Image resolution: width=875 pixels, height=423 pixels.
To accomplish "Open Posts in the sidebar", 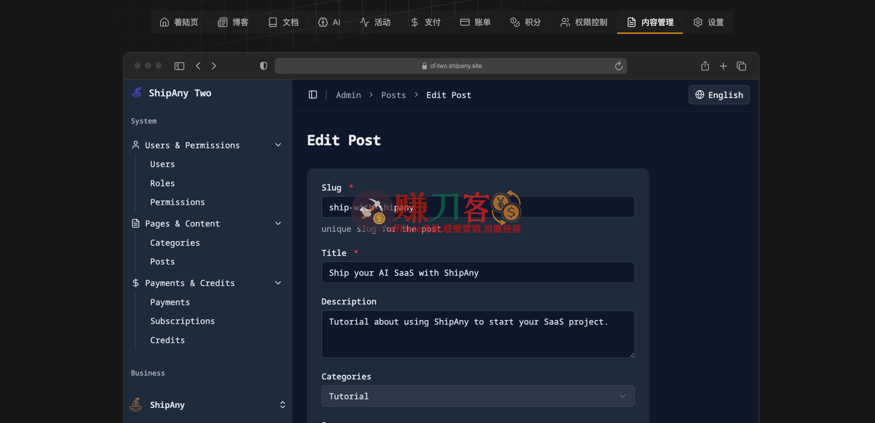I will tap(162, 261).
